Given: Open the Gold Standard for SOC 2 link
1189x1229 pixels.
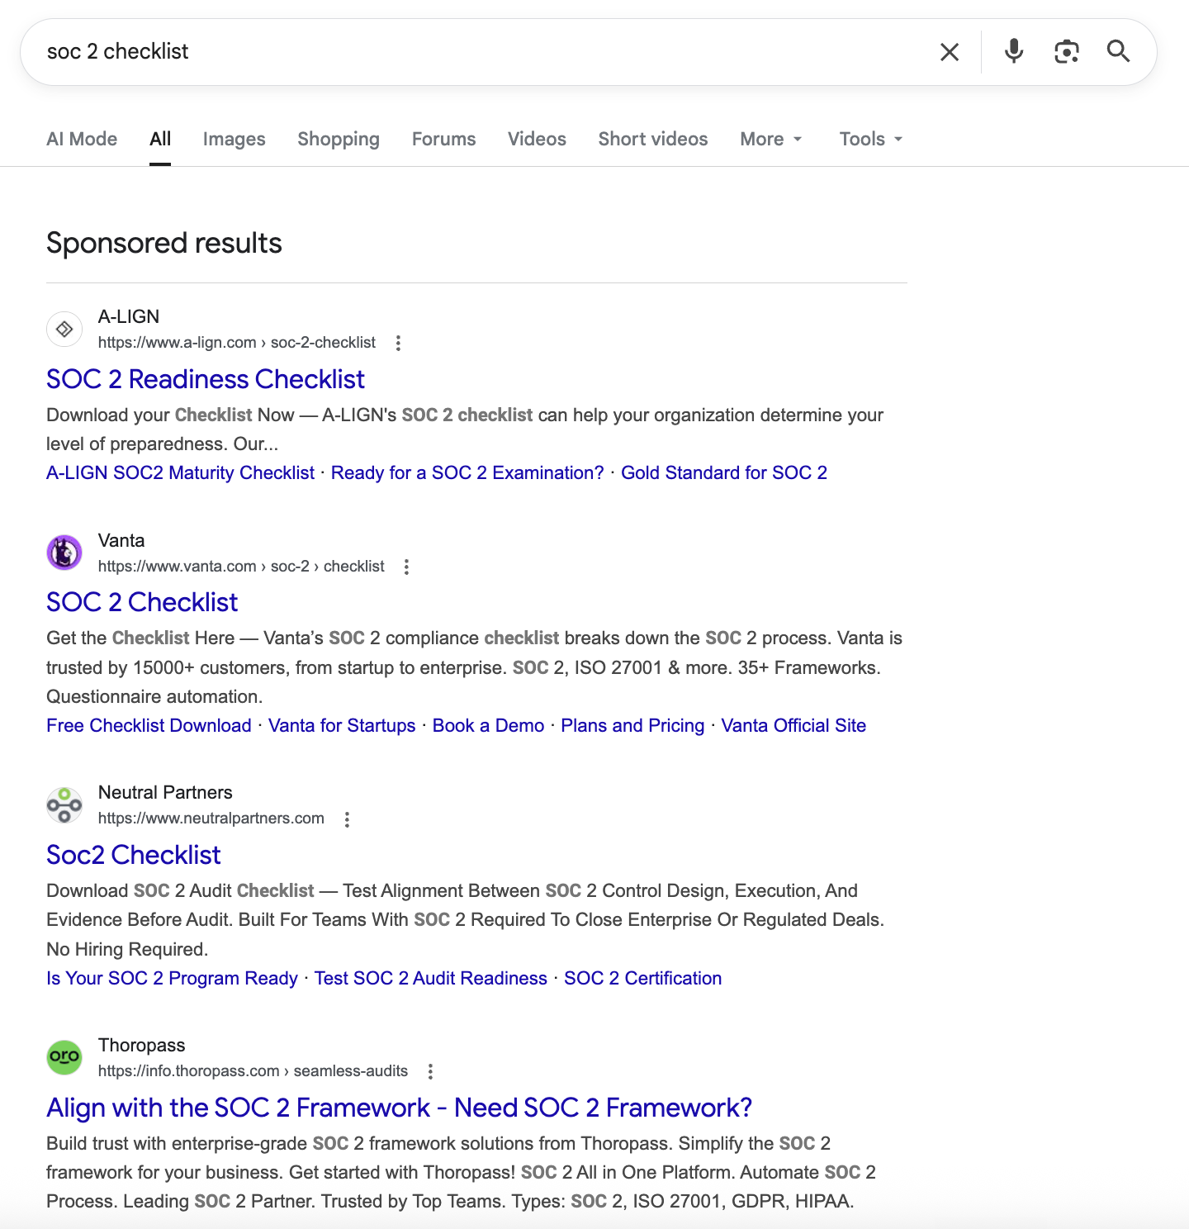Looking at the screenshot, I should [x=724, y=472].
